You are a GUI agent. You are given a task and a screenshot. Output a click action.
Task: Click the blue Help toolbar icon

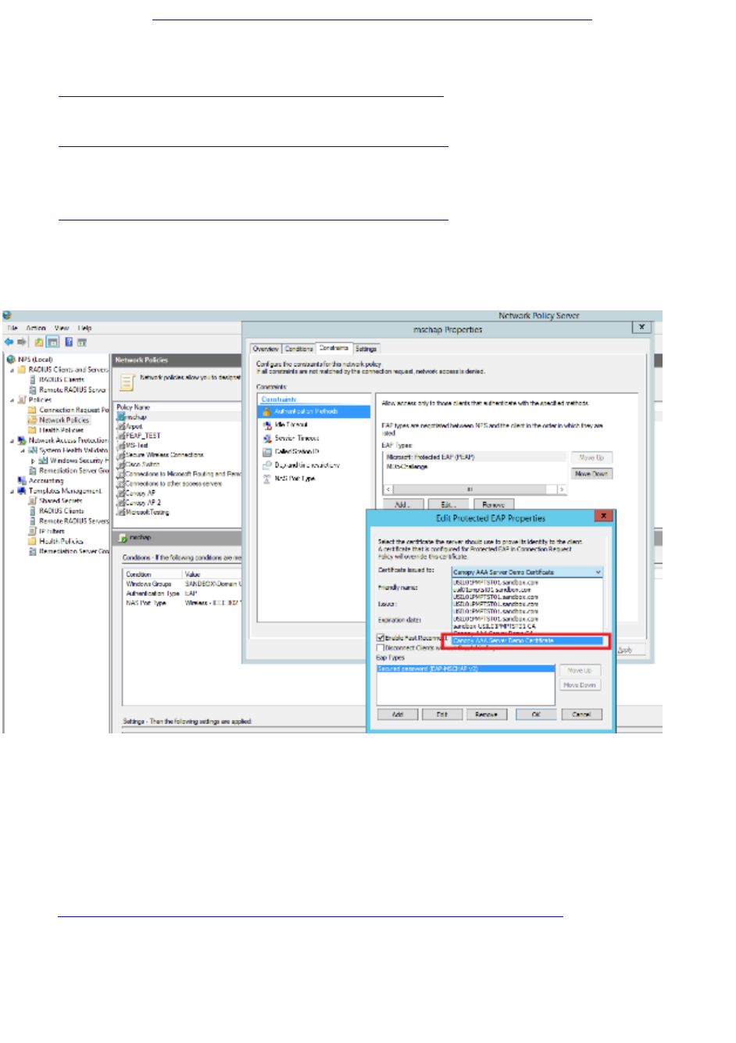[x=69, y=342]
